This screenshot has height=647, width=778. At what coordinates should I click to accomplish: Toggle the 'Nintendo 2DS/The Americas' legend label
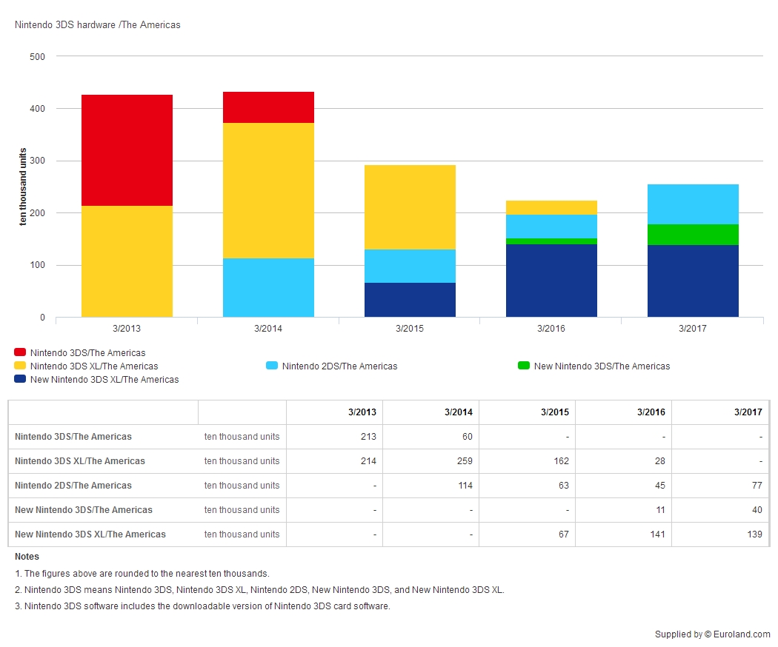click(340, 366)
